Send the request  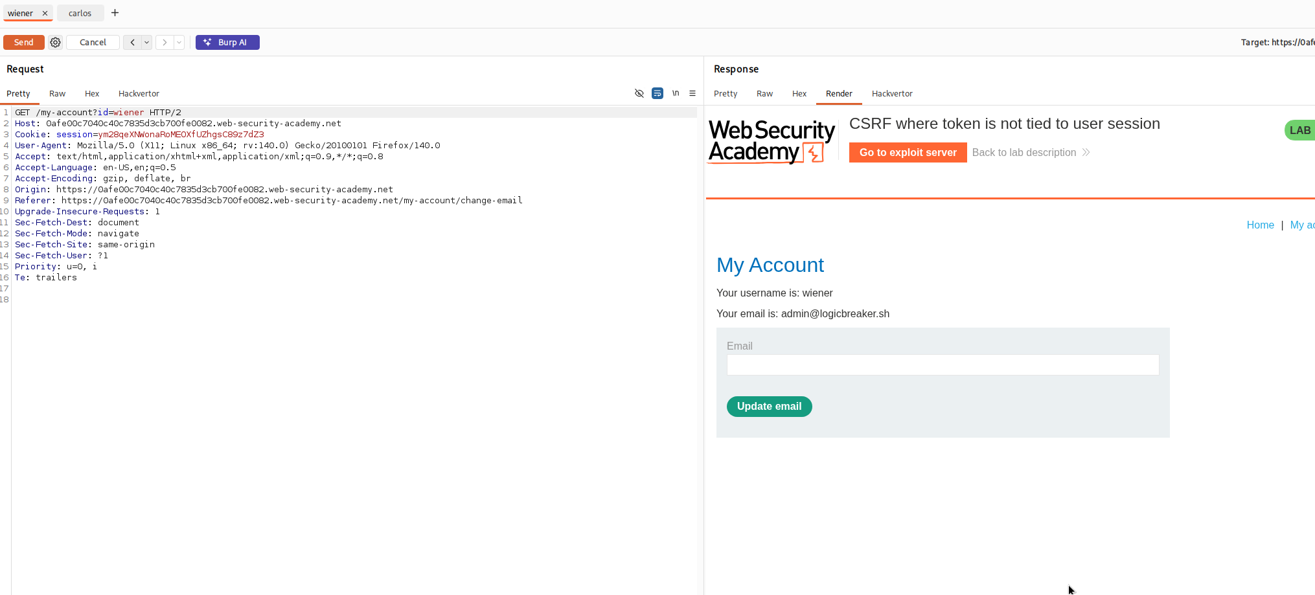coord(24,42)
